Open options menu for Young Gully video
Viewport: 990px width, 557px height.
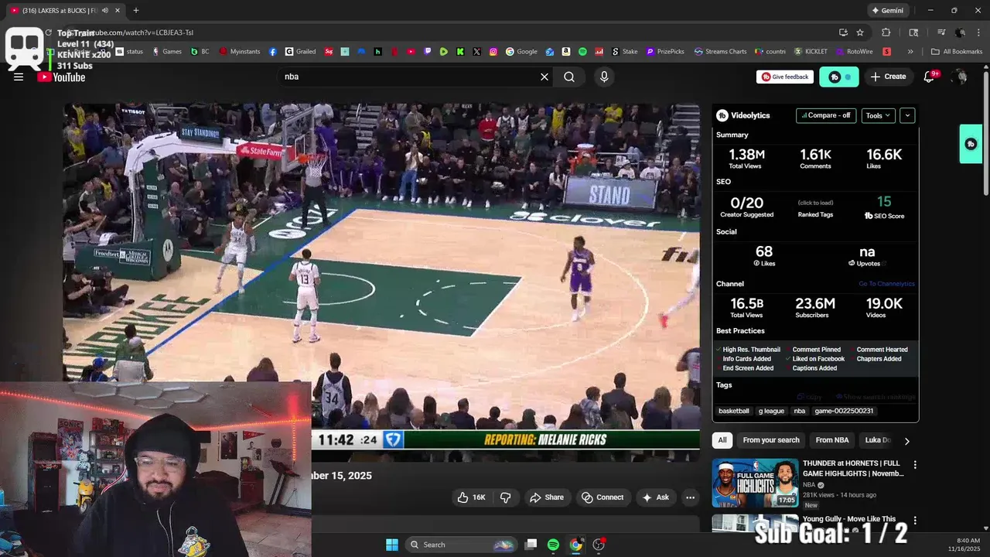click(x=915, y=521)
